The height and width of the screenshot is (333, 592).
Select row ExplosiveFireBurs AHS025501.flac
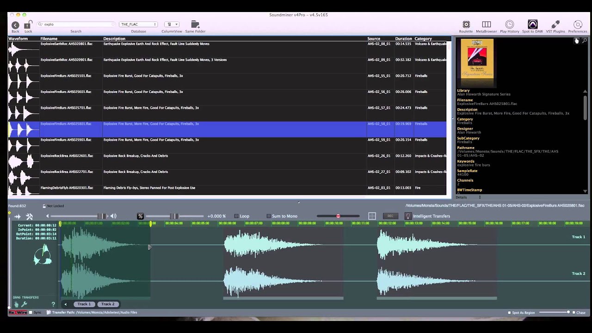tap(227, 81)
